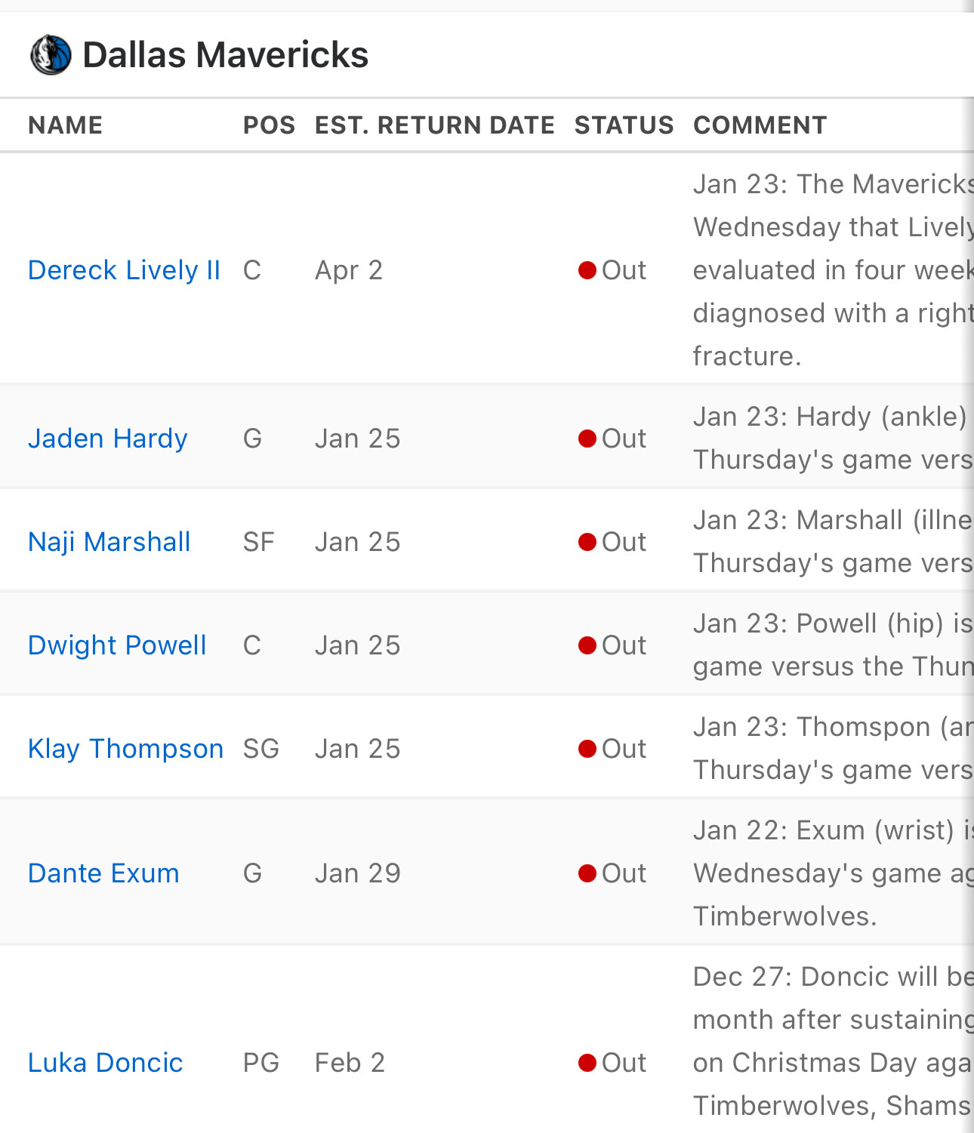View Dante Exum player page
The width and height of the screenshot is (974, 1133).
[103, 873]
